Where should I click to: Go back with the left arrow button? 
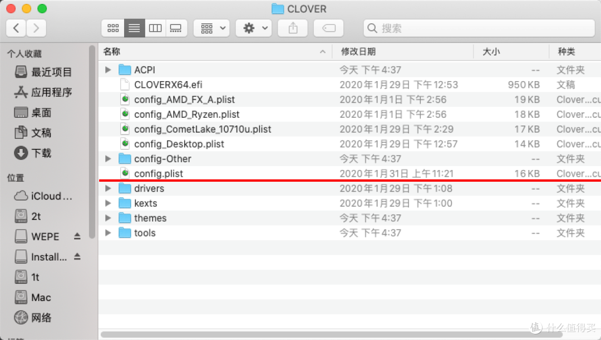pyautogui.click(x=16, y=28)
